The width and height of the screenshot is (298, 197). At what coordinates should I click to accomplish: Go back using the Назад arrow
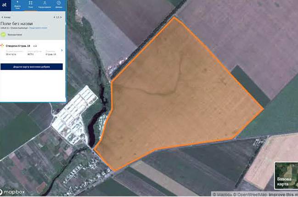click(6, 17)
